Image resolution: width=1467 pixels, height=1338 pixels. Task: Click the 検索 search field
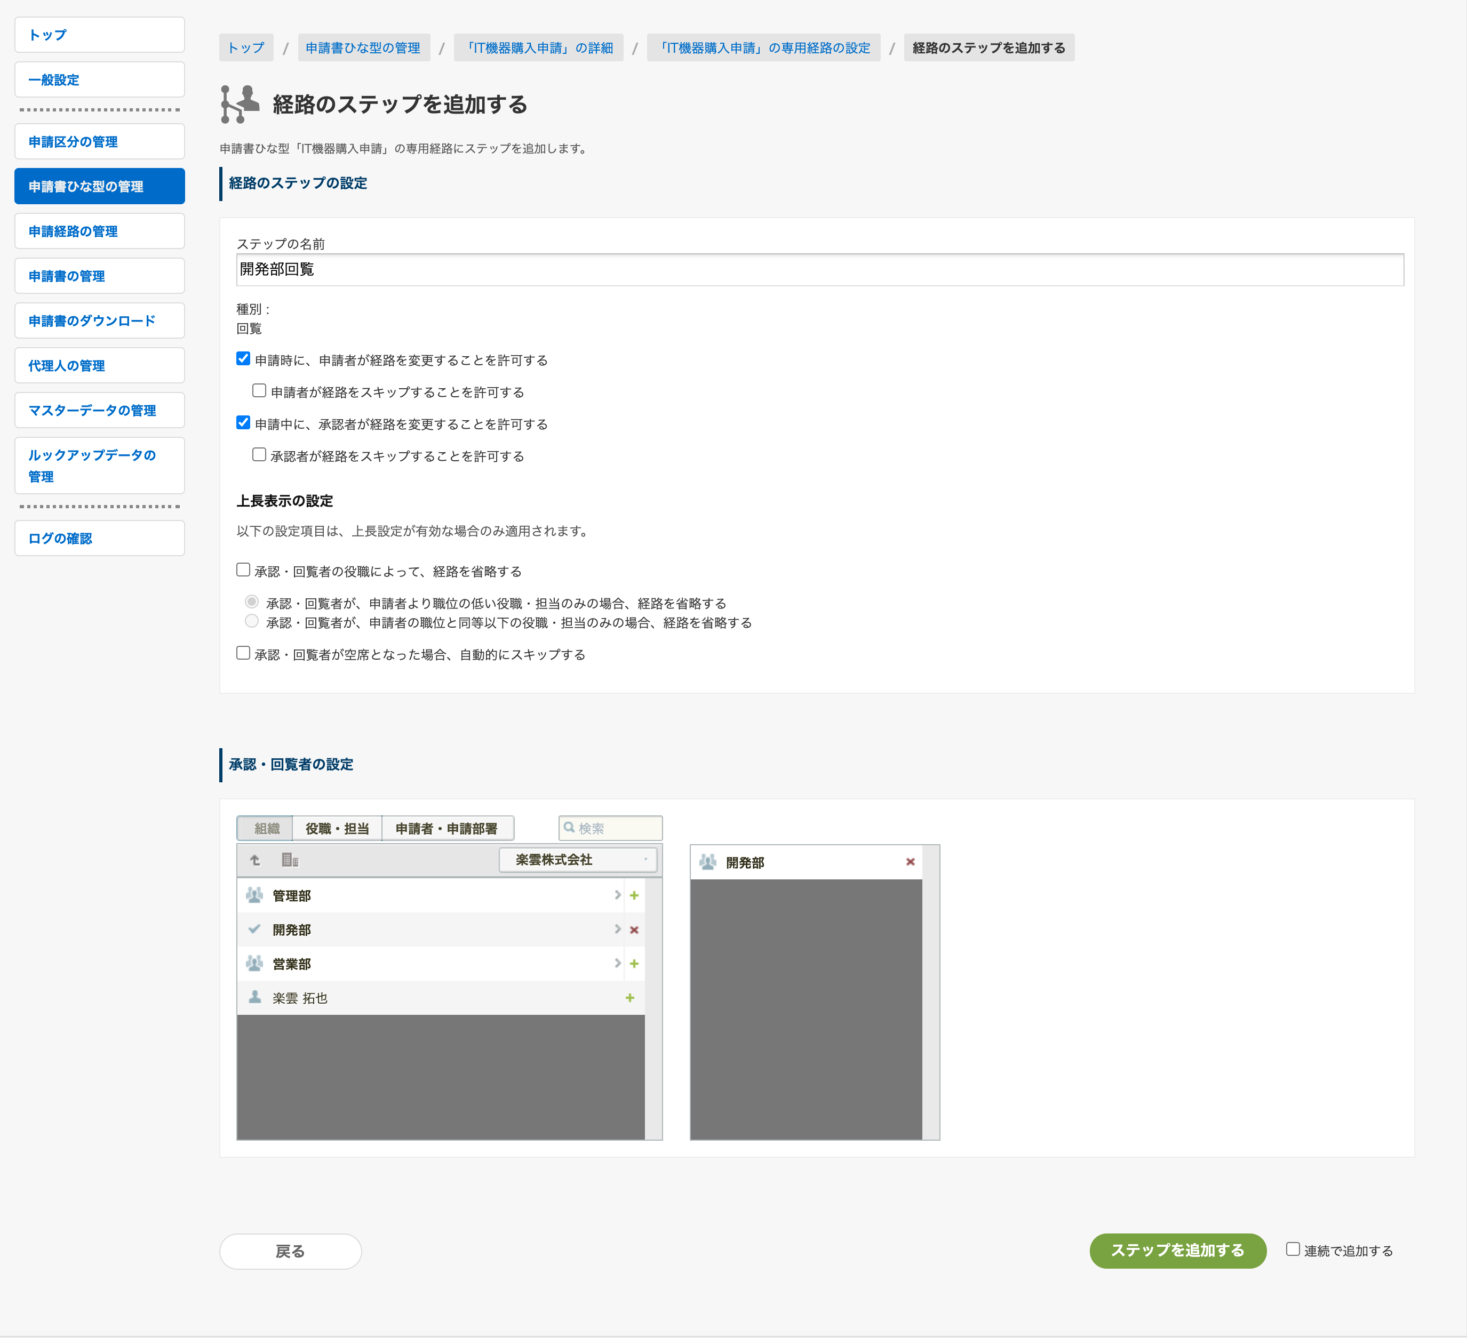pyautogui.click(x=610, y=828)
